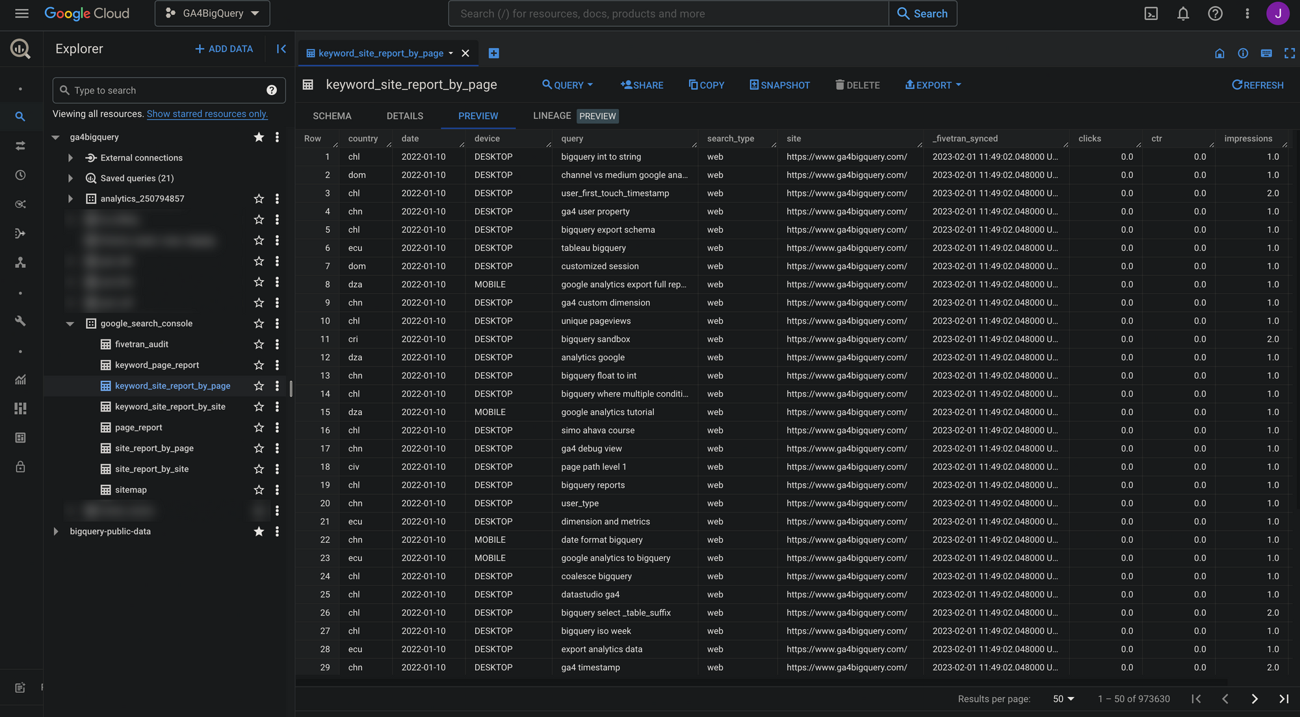
Task: Click the SHARE button
Action: pos(642,85)
